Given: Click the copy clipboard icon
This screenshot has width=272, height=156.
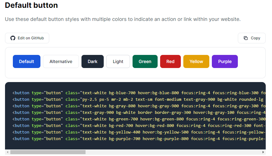Looking at the screenshot, I should tap(246, 38).
